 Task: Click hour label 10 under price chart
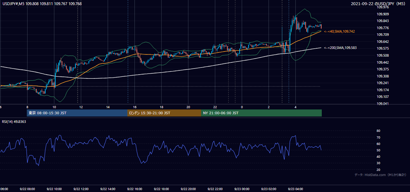(x=54, y=107)
